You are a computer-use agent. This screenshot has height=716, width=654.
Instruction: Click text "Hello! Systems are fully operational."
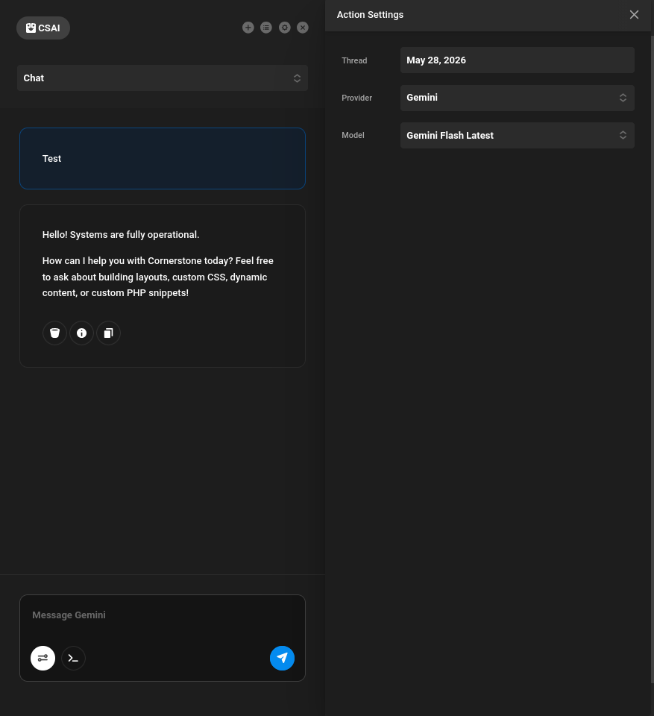pyautogui.click(x=121, y=235)
